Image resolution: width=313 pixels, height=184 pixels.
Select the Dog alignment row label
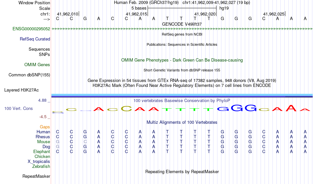click(x=46, y=147)
